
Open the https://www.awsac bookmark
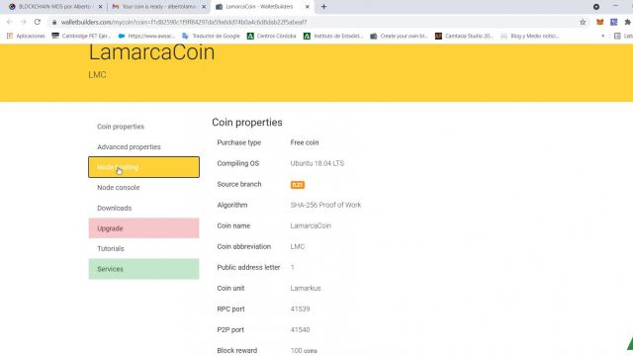146,36
